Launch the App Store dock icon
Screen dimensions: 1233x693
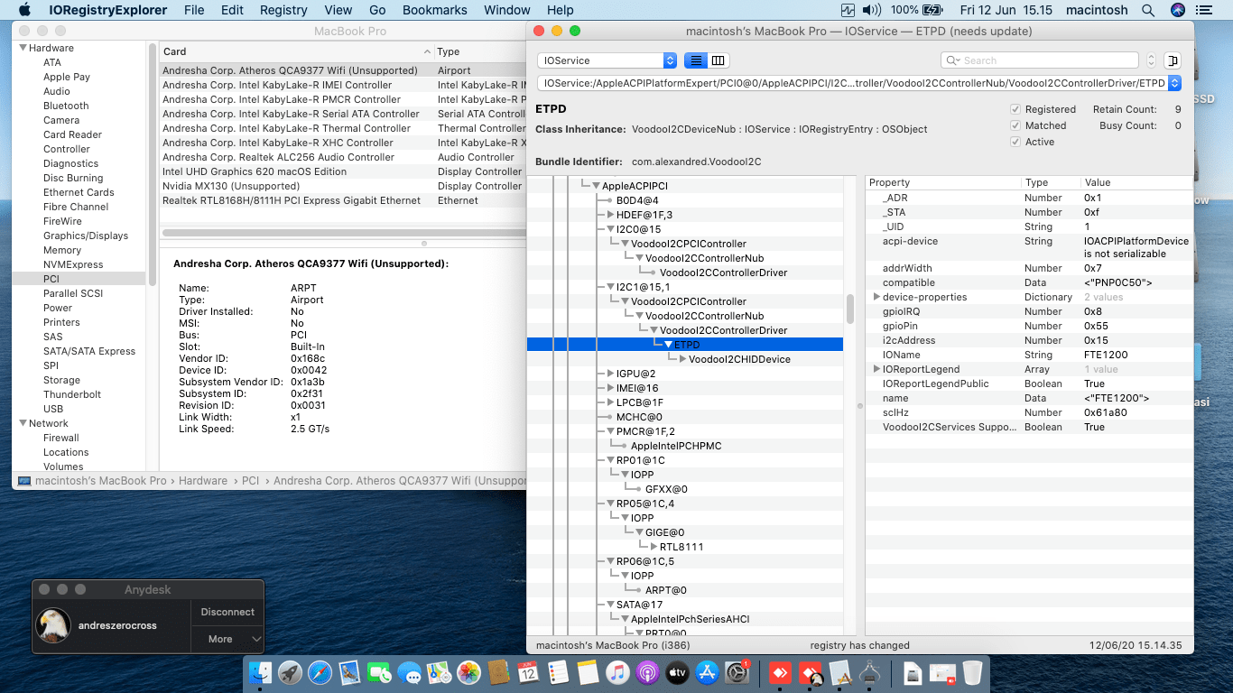708,672
